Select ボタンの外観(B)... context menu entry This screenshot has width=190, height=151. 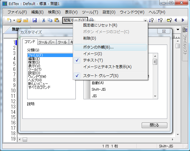[110, 47]
